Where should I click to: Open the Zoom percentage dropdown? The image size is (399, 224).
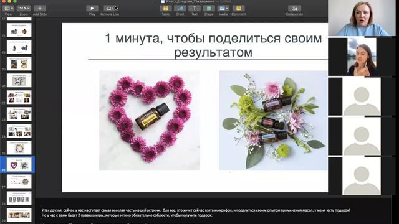[24, 8]
